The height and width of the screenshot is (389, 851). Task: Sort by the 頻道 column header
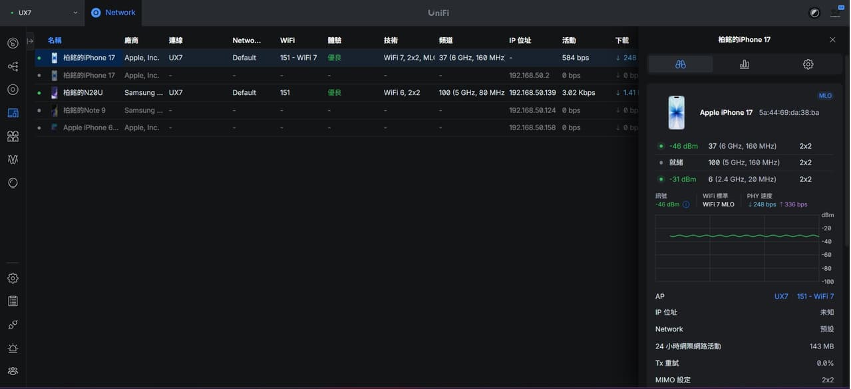446,40
